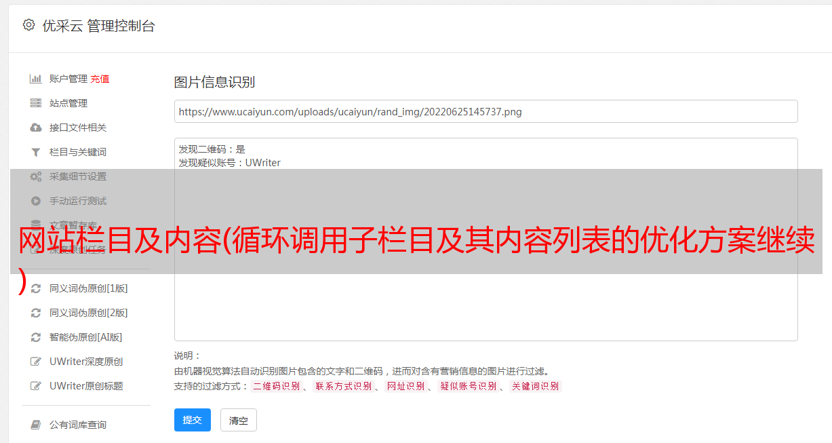The image size is (832, 443).
Task: Click the bar chart icon for 账户管理
Action: [36, 79]
